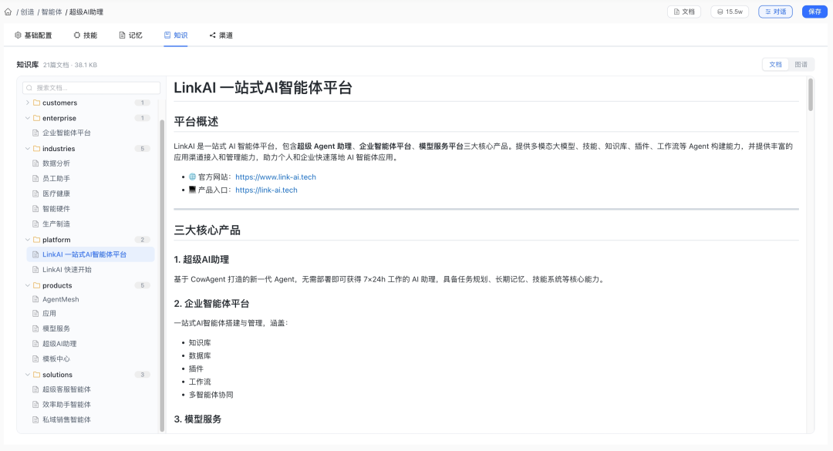
Task: Switch to the 记忆 tab
Action: point(130,35)
